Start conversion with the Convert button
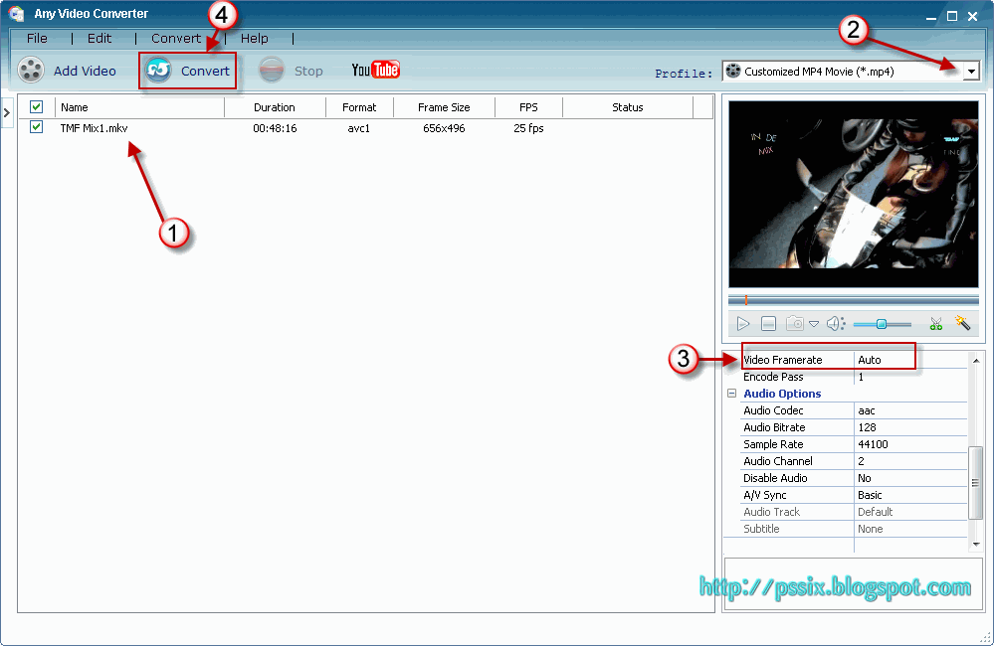Viewport: 994px width, 646px height. (x=187, y=71)
